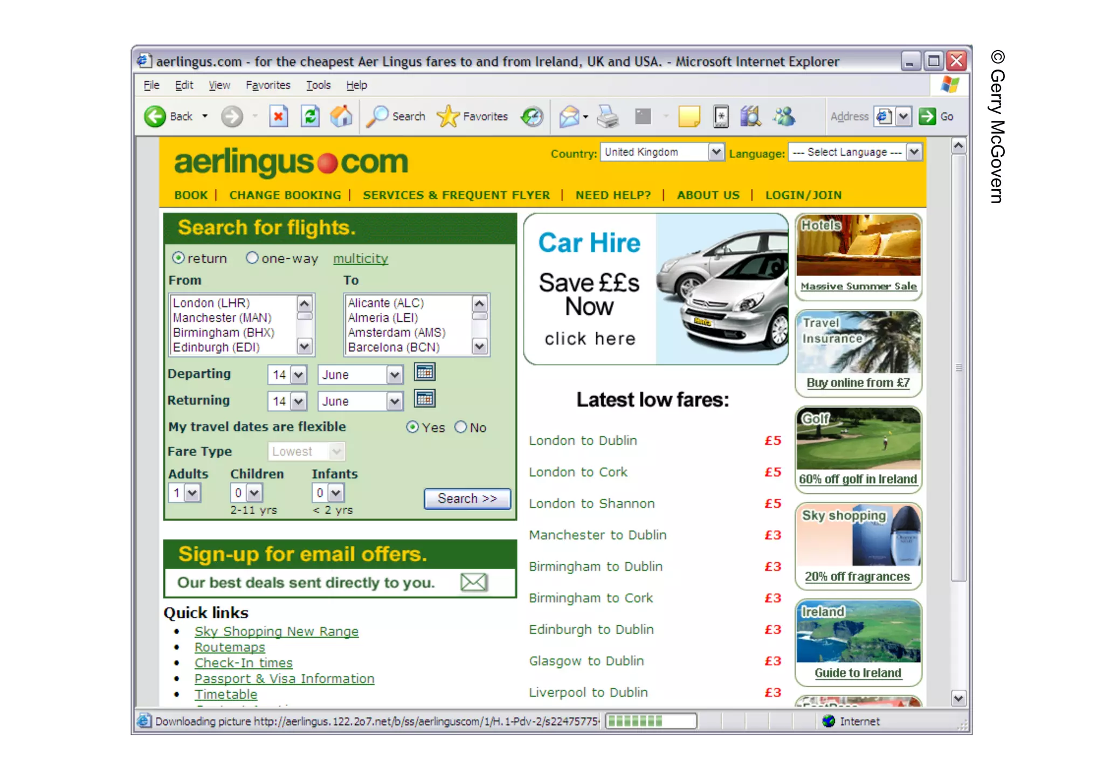Click CHANGE BOOKING navigation tab

tap(285, 195)
